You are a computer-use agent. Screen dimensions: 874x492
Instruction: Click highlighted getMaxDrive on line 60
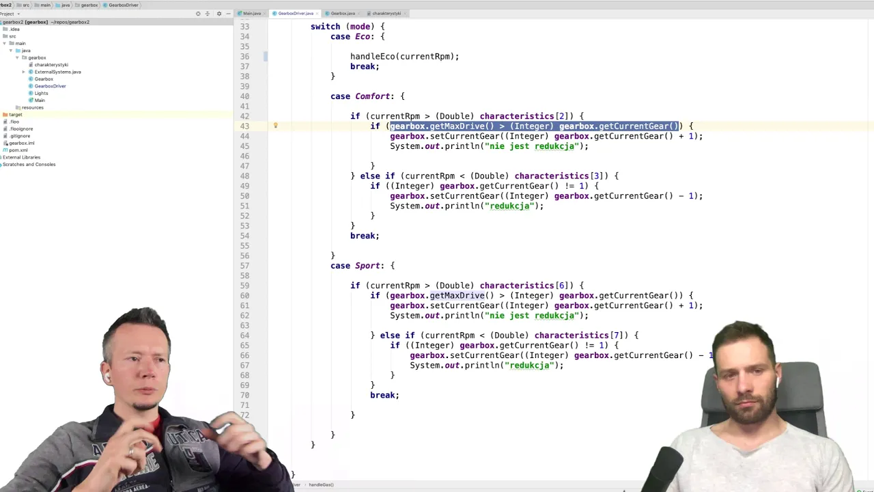point(457,296)
